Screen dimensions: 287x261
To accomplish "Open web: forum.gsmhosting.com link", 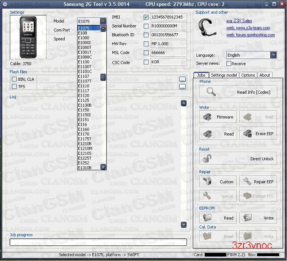I will pos(250,35).
